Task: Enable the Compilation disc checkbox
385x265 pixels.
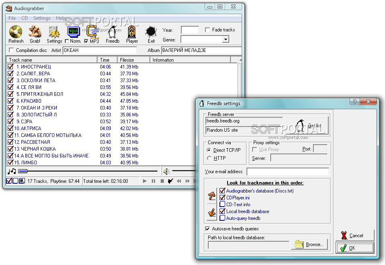Action: (x=11, y=50)
